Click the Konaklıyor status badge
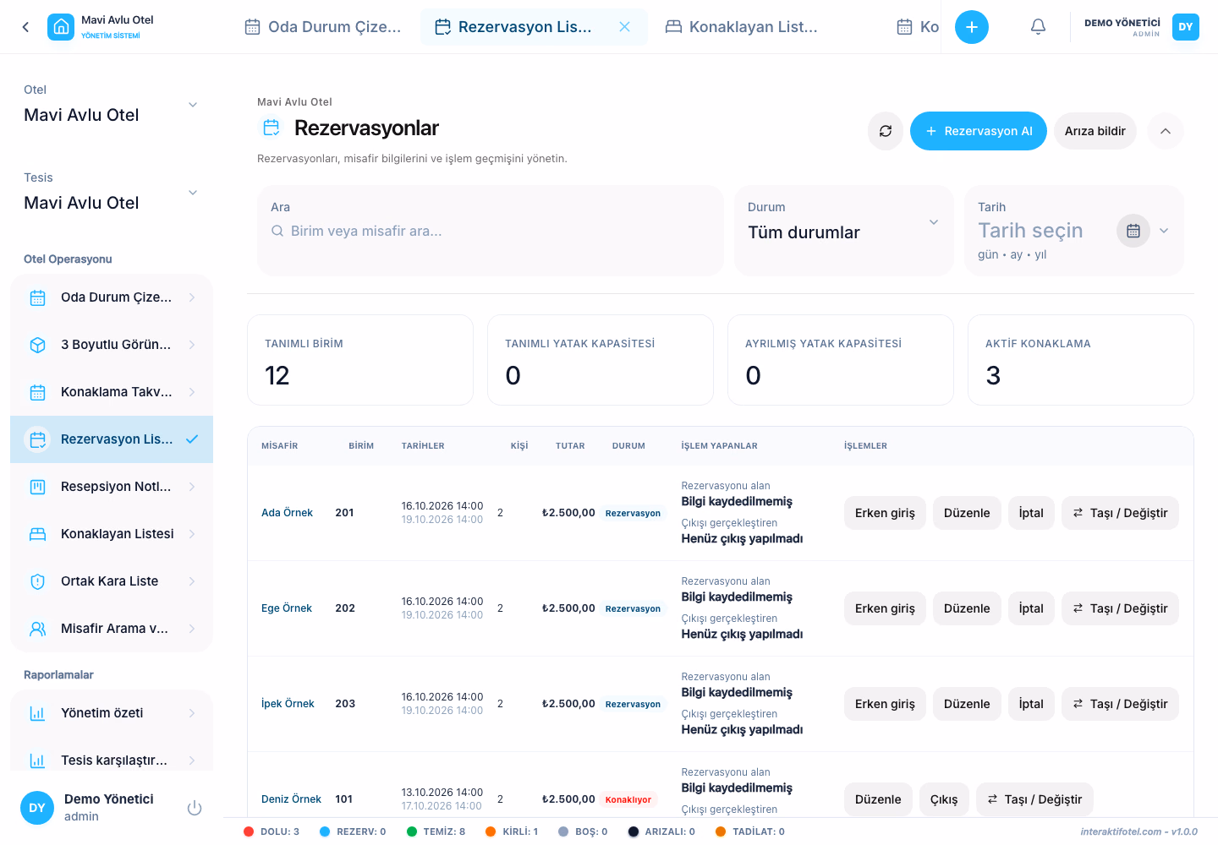Screen dimensions: 1218x845 coord(628,799)
